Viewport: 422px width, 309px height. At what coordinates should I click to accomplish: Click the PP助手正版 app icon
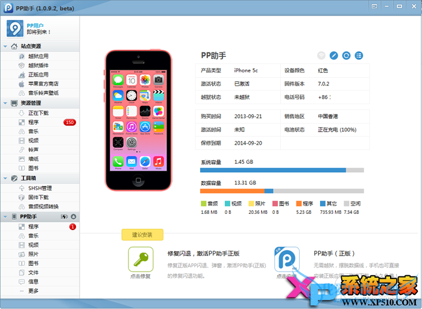point(287,259)
